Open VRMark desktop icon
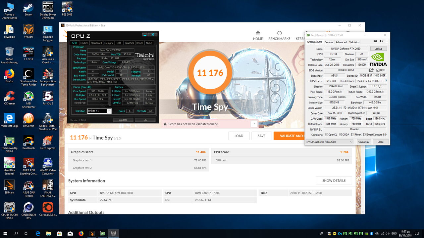 (28, 31)
